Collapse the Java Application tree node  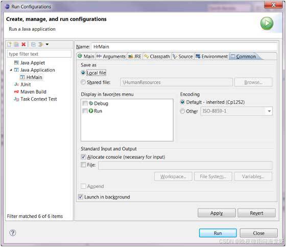coord(11,70)
